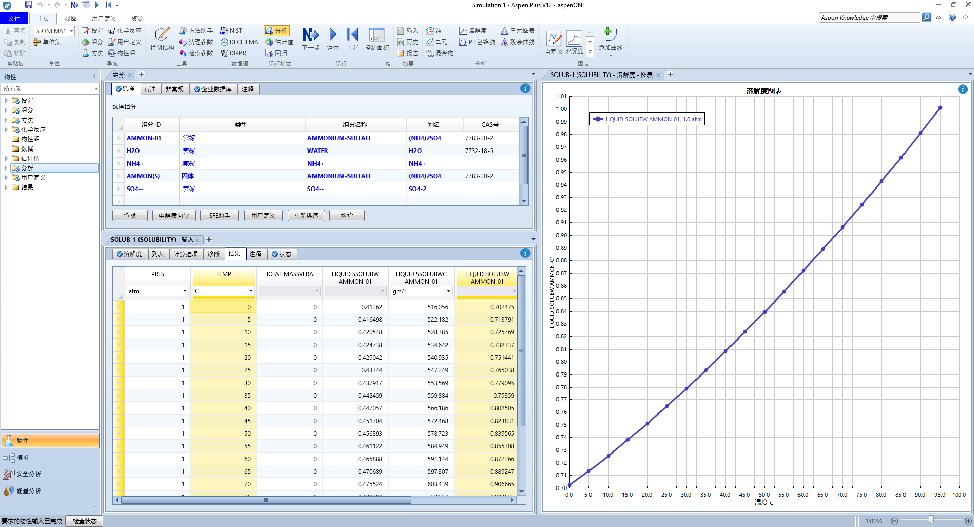The height and width of the screenshot is (527, 974).
Task: Open gm/l unit dropdown
Action: point(448,291)
